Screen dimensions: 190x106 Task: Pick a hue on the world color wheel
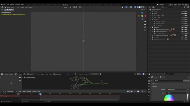click(169, 98)
